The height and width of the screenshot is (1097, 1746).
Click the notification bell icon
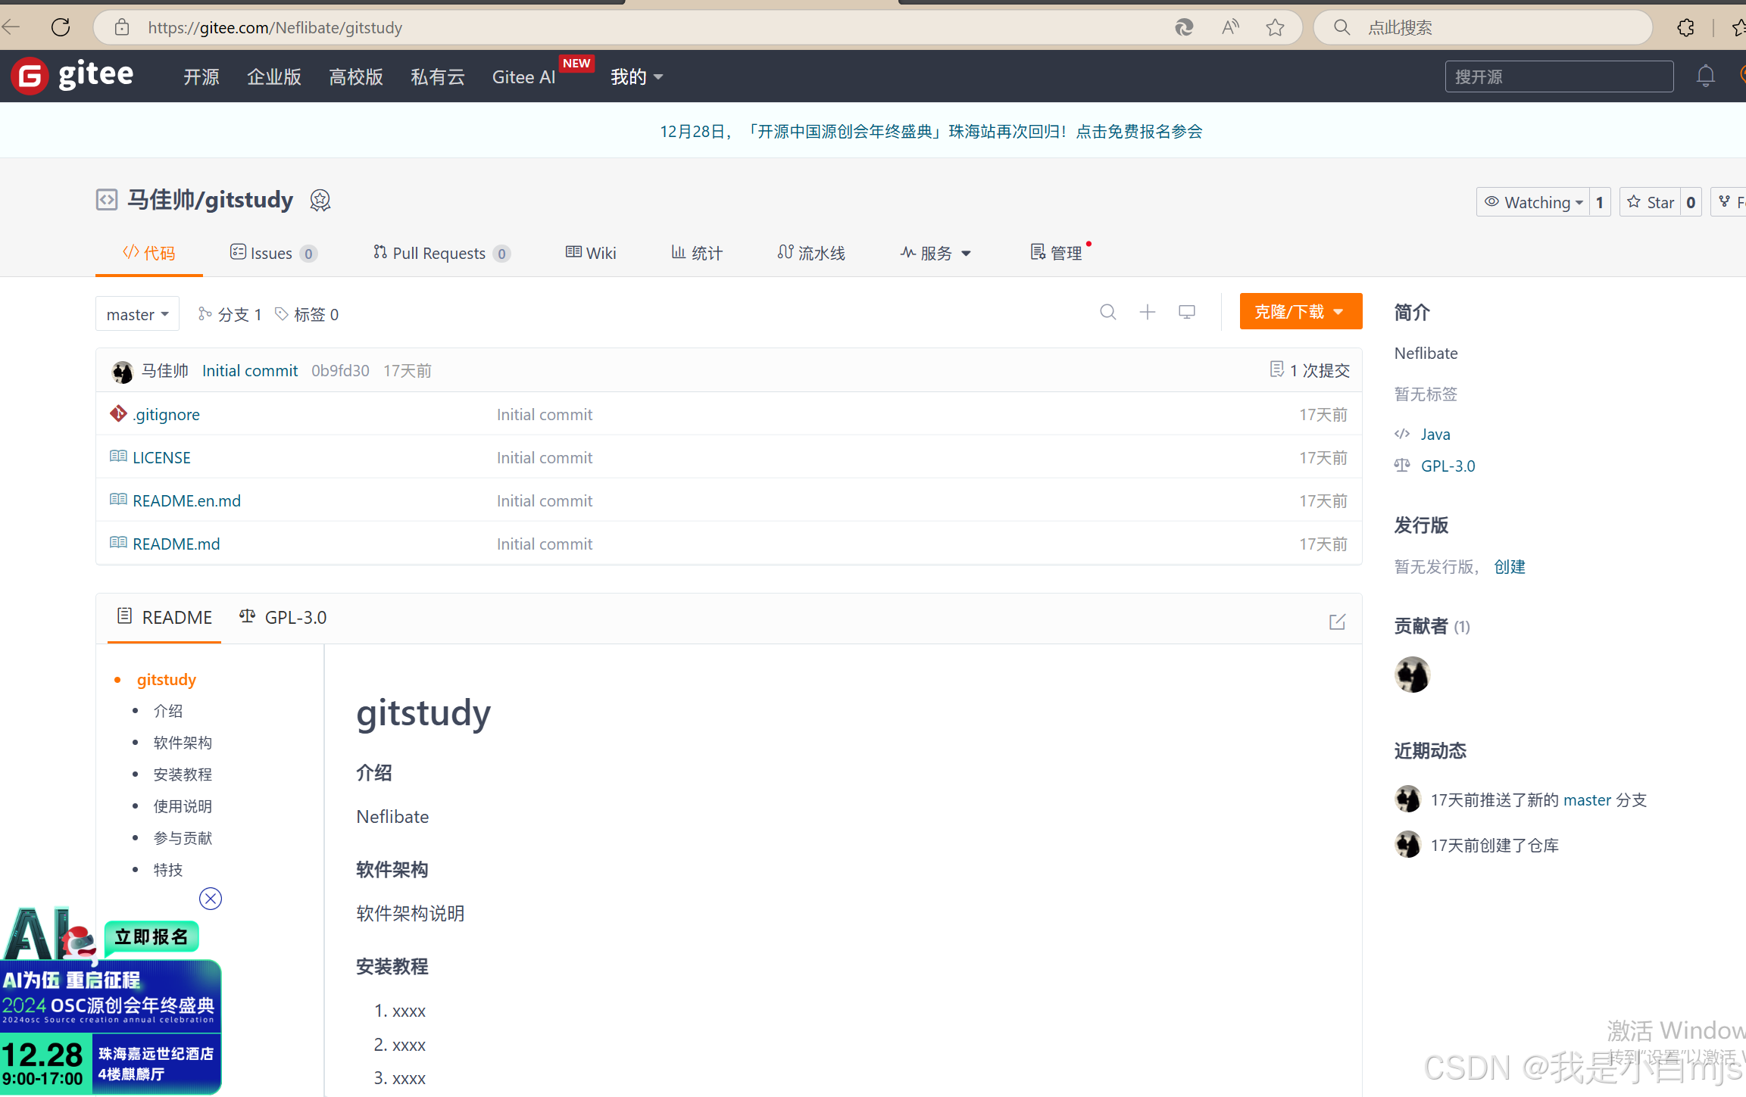pos(1705,76)
